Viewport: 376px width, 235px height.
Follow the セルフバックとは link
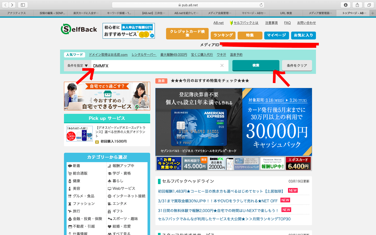coord(246,23)
